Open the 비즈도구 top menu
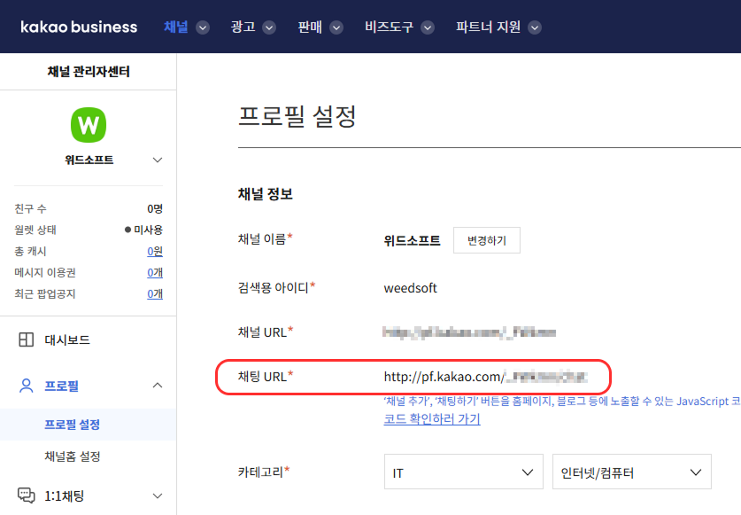The height and width of the screenshot is (515, 741). [389, 27]
